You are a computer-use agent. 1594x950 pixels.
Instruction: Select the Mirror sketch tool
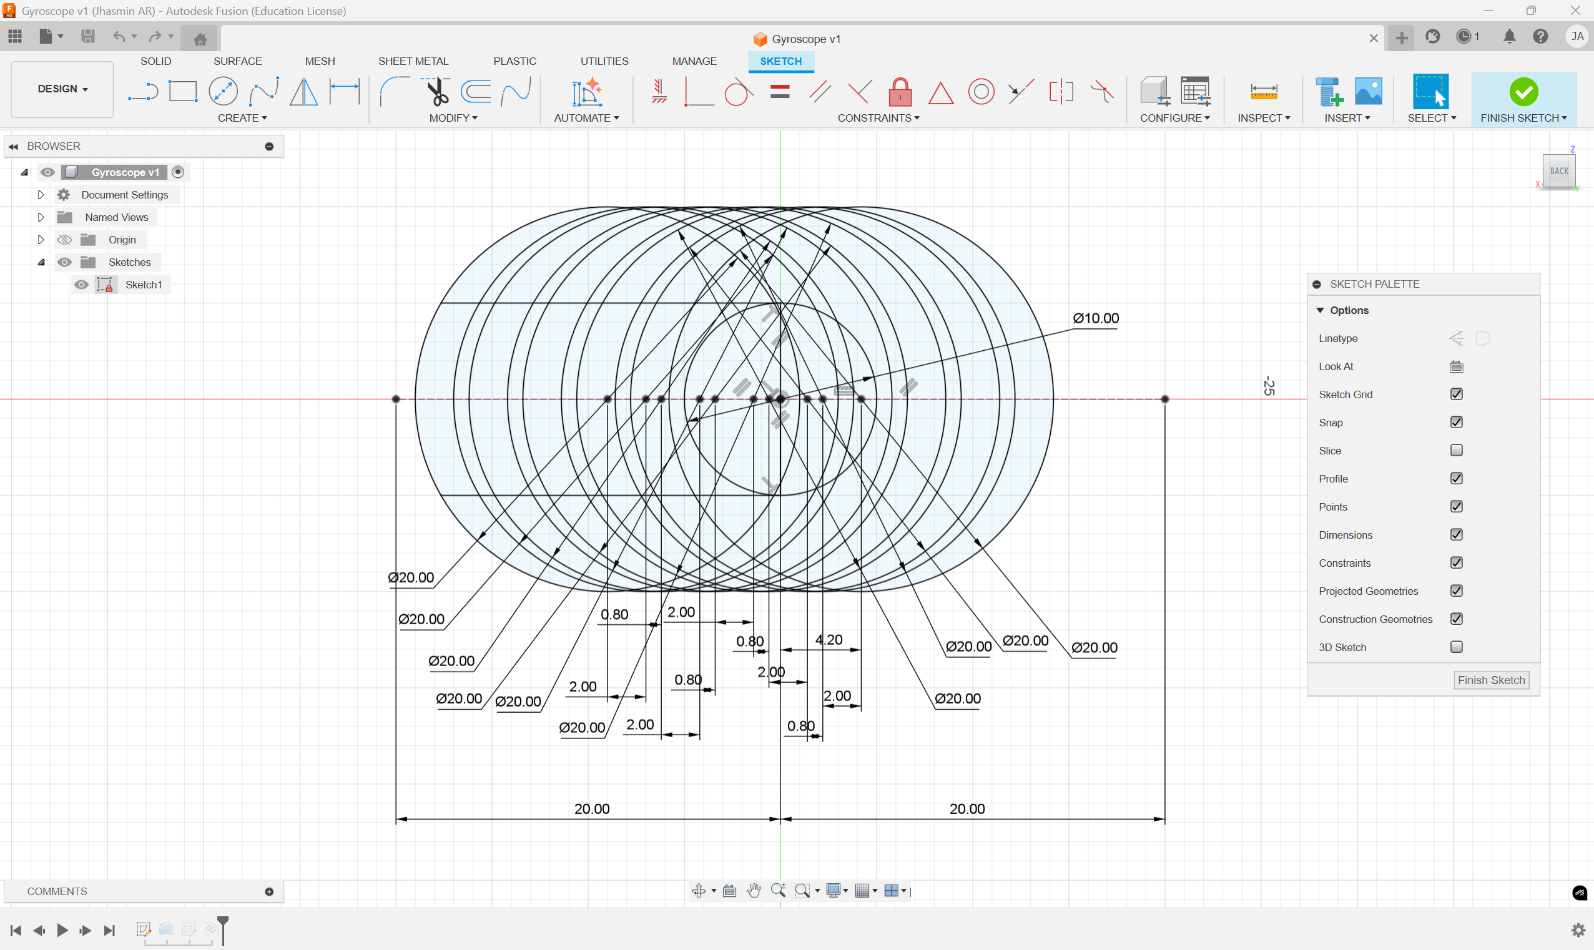(x=303, y=92)
